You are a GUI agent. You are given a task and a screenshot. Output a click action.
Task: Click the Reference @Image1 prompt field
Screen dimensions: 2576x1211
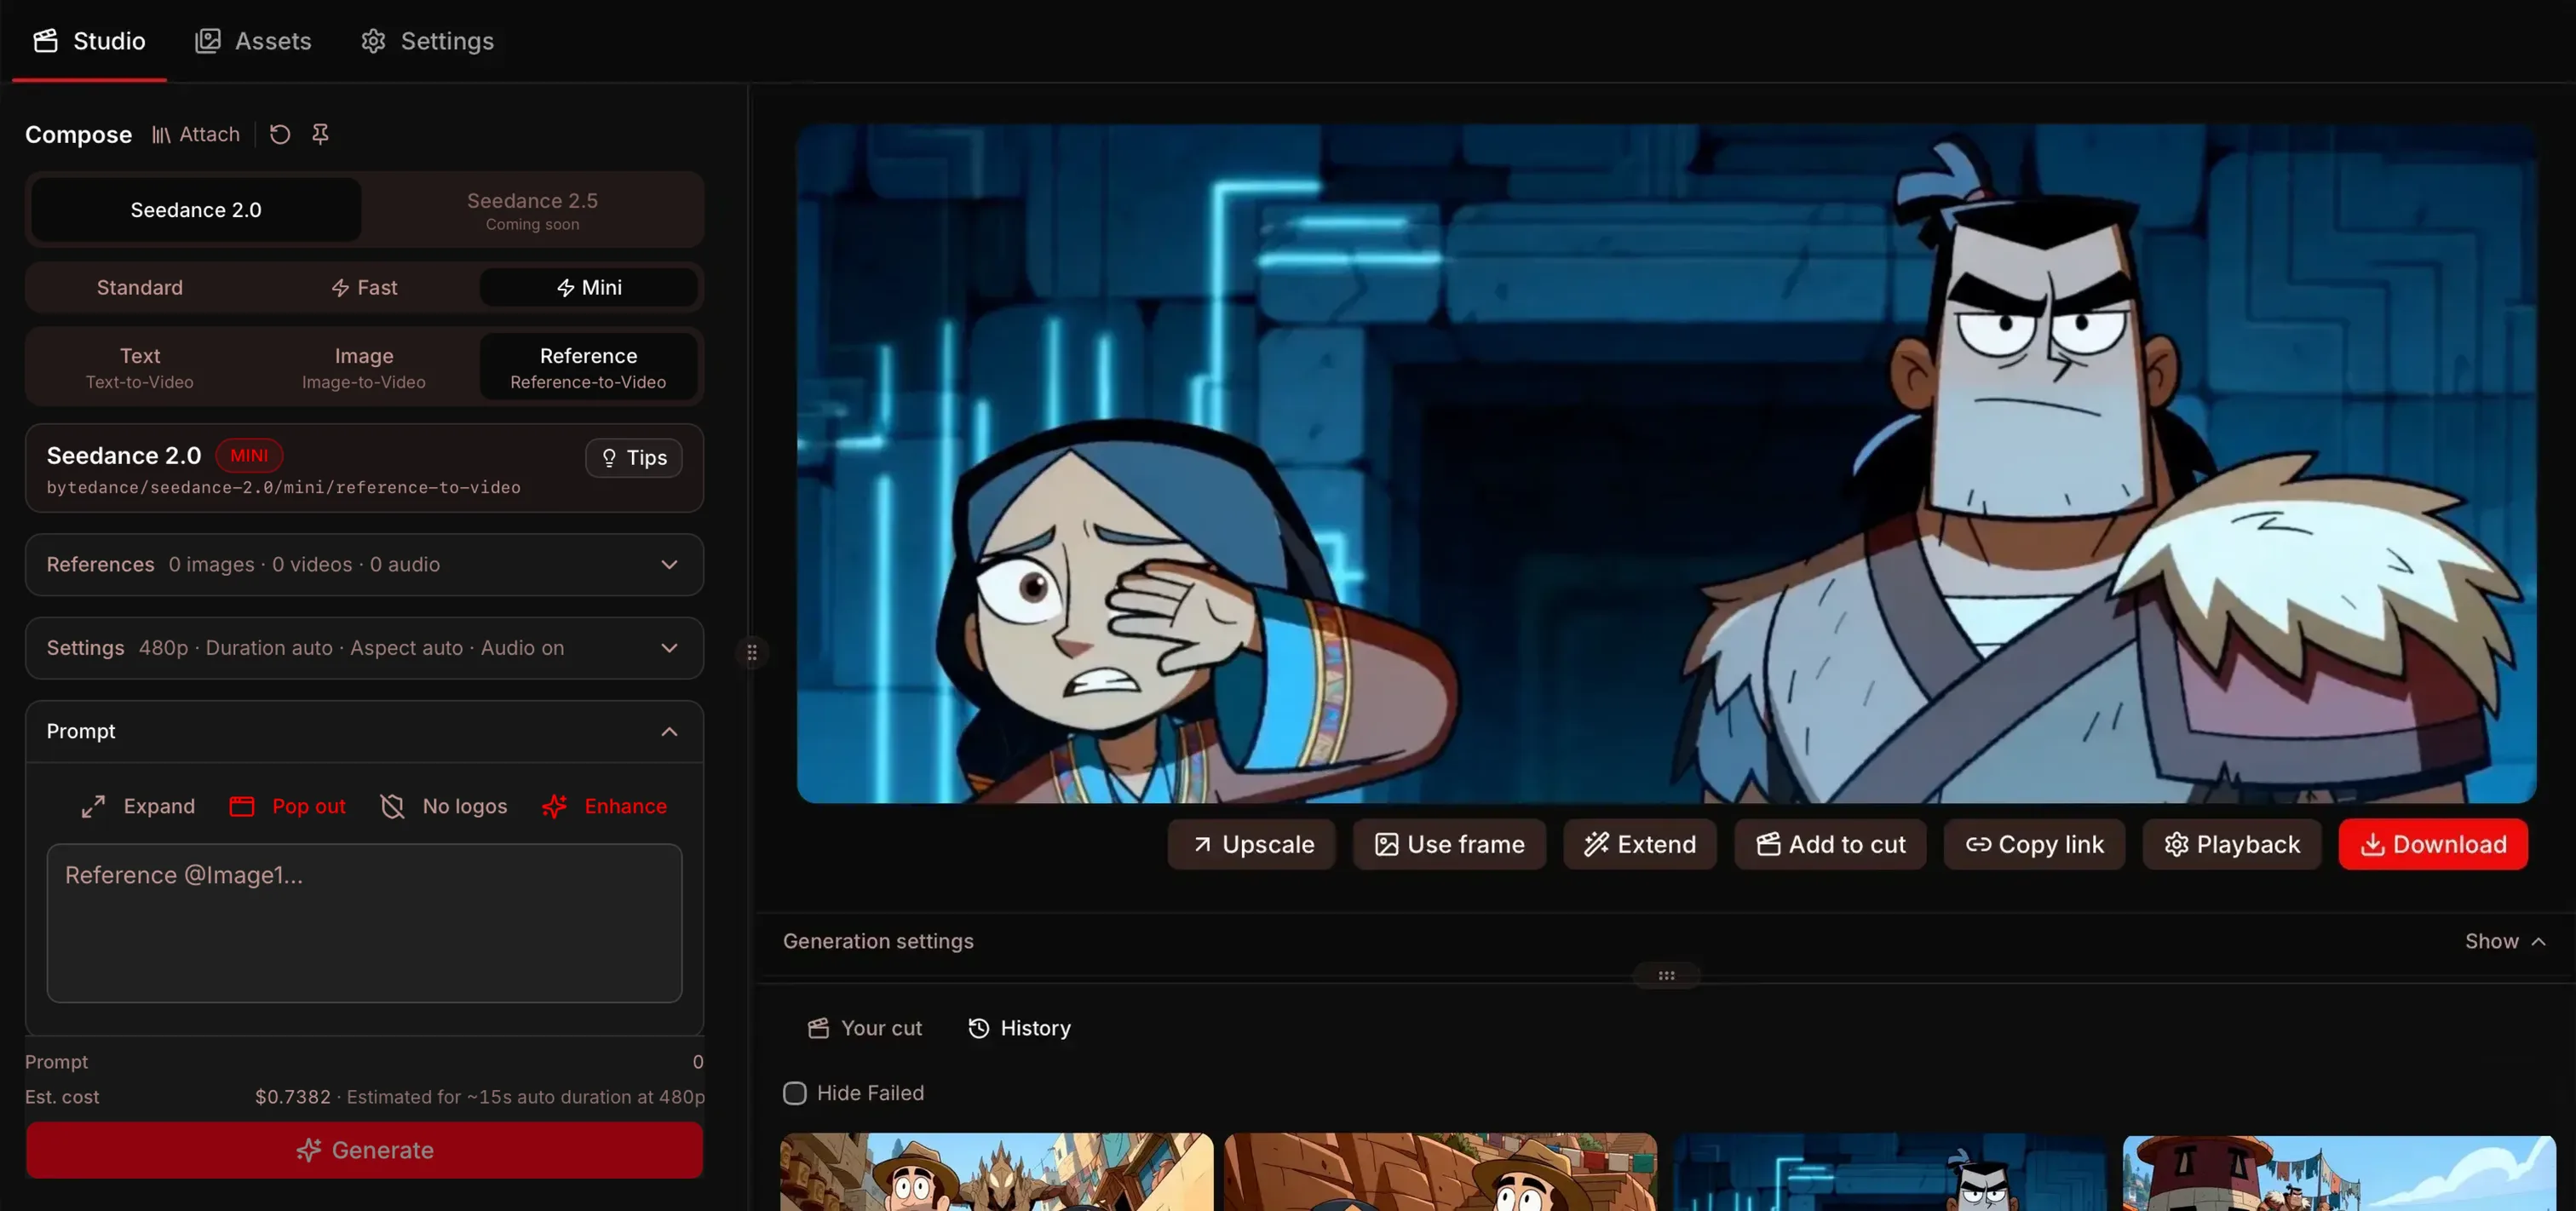(364, 923)
